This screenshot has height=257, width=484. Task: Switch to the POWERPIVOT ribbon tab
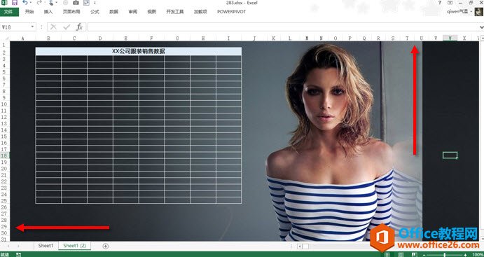tap(232, 12)
